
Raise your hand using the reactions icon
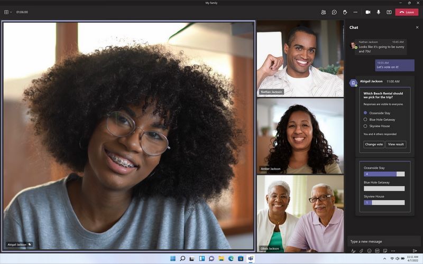point(345,12)
